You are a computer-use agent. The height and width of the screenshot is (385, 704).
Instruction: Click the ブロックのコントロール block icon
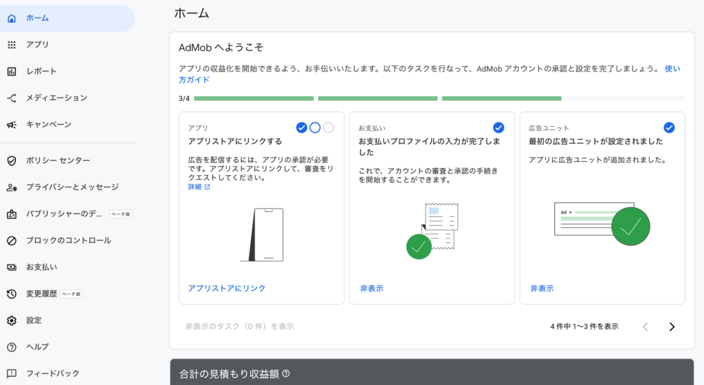[x=11, y=241]
